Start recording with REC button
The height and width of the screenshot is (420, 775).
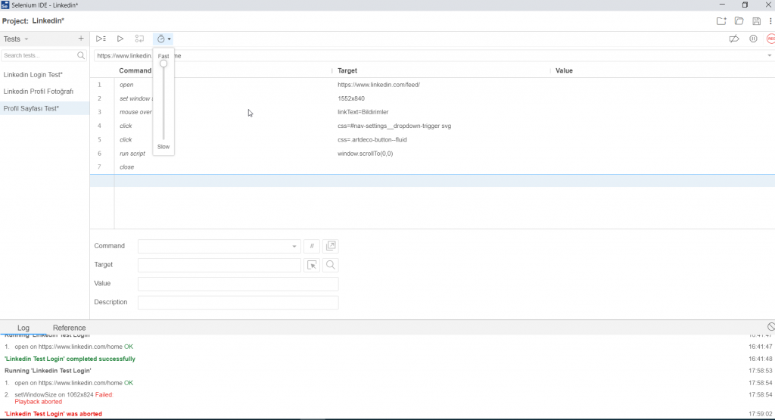click(x=770, y=39)
